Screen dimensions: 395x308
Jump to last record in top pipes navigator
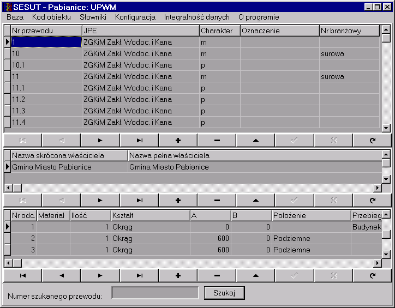pyautogui.click(x=139, y=140)
